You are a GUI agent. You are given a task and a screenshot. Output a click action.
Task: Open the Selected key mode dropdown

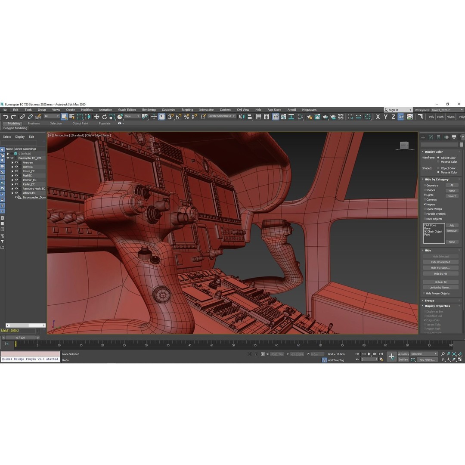pyautogui.click(x=424, y=354)
